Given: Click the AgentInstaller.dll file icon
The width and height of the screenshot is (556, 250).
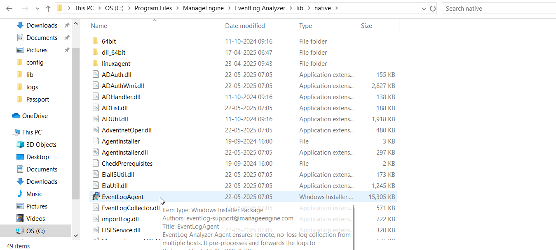Looking at the screenshot, I should pos(95,153).
